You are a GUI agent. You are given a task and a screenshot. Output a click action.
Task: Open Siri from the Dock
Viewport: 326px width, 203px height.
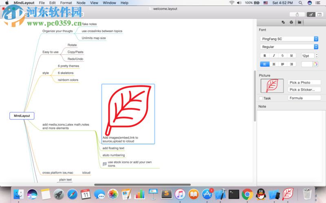(x=32, y=194)
